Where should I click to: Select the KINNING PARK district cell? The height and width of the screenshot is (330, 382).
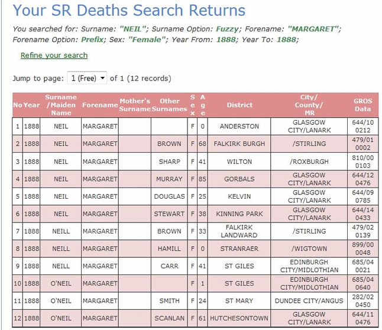[239, 213]
